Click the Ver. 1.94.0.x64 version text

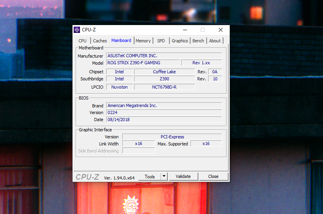119,178
